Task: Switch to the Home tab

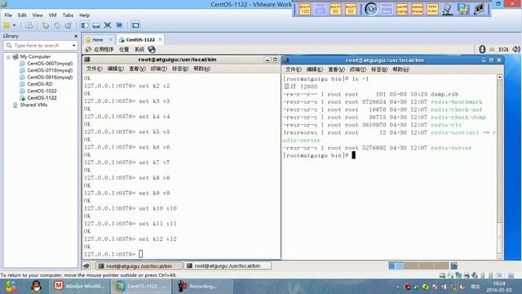Action: click(x=98, y=40)
